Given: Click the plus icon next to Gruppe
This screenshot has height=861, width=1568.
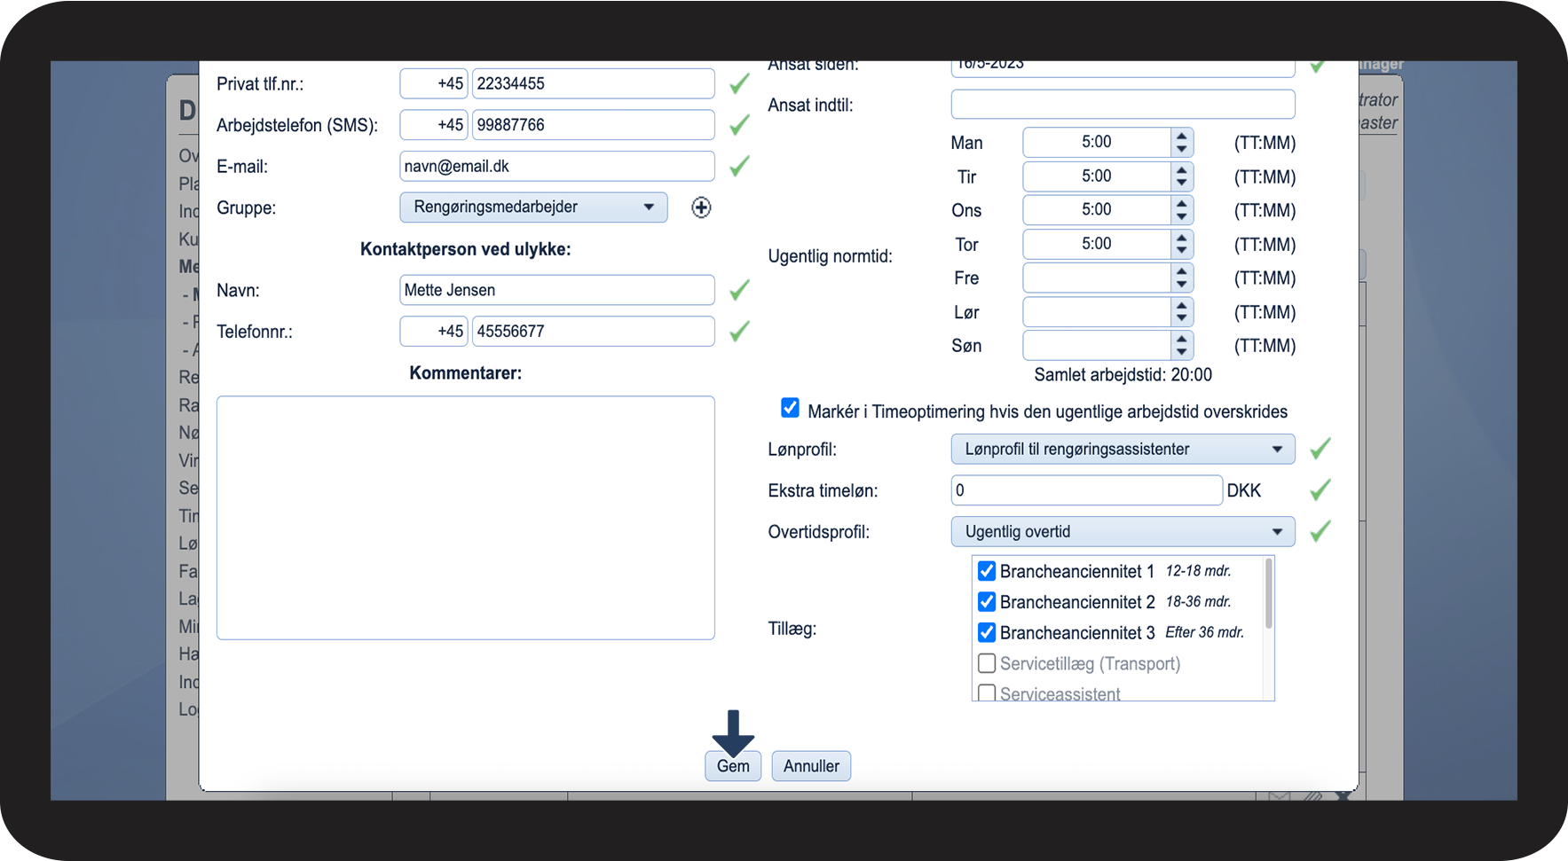Looking at the screenshot, I should pos(701,207).
